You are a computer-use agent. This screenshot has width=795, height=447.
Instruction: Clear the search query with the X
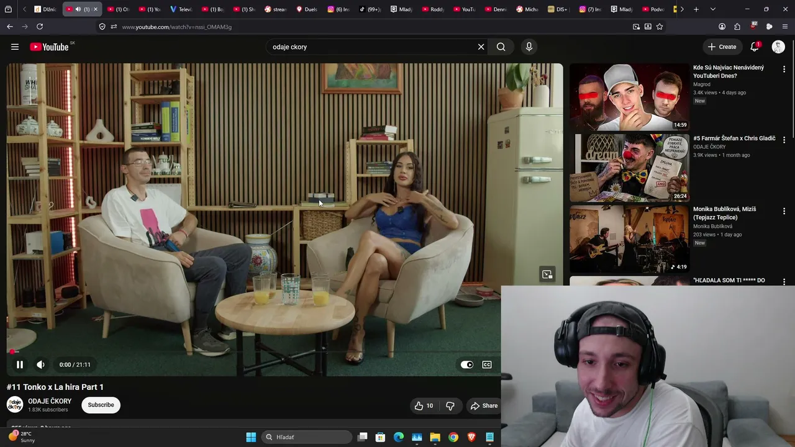tap(481, 47)
